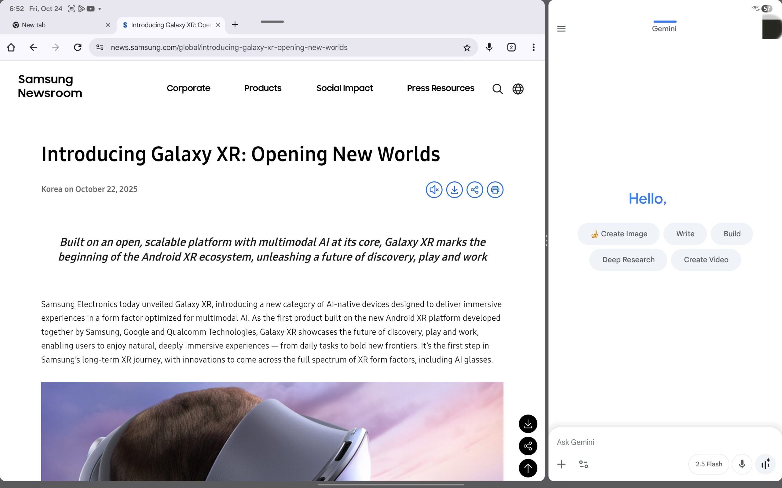Open the 2.5 Flash model selector
The height and width of the screenshot is (488, 782).
pos(709,464)
